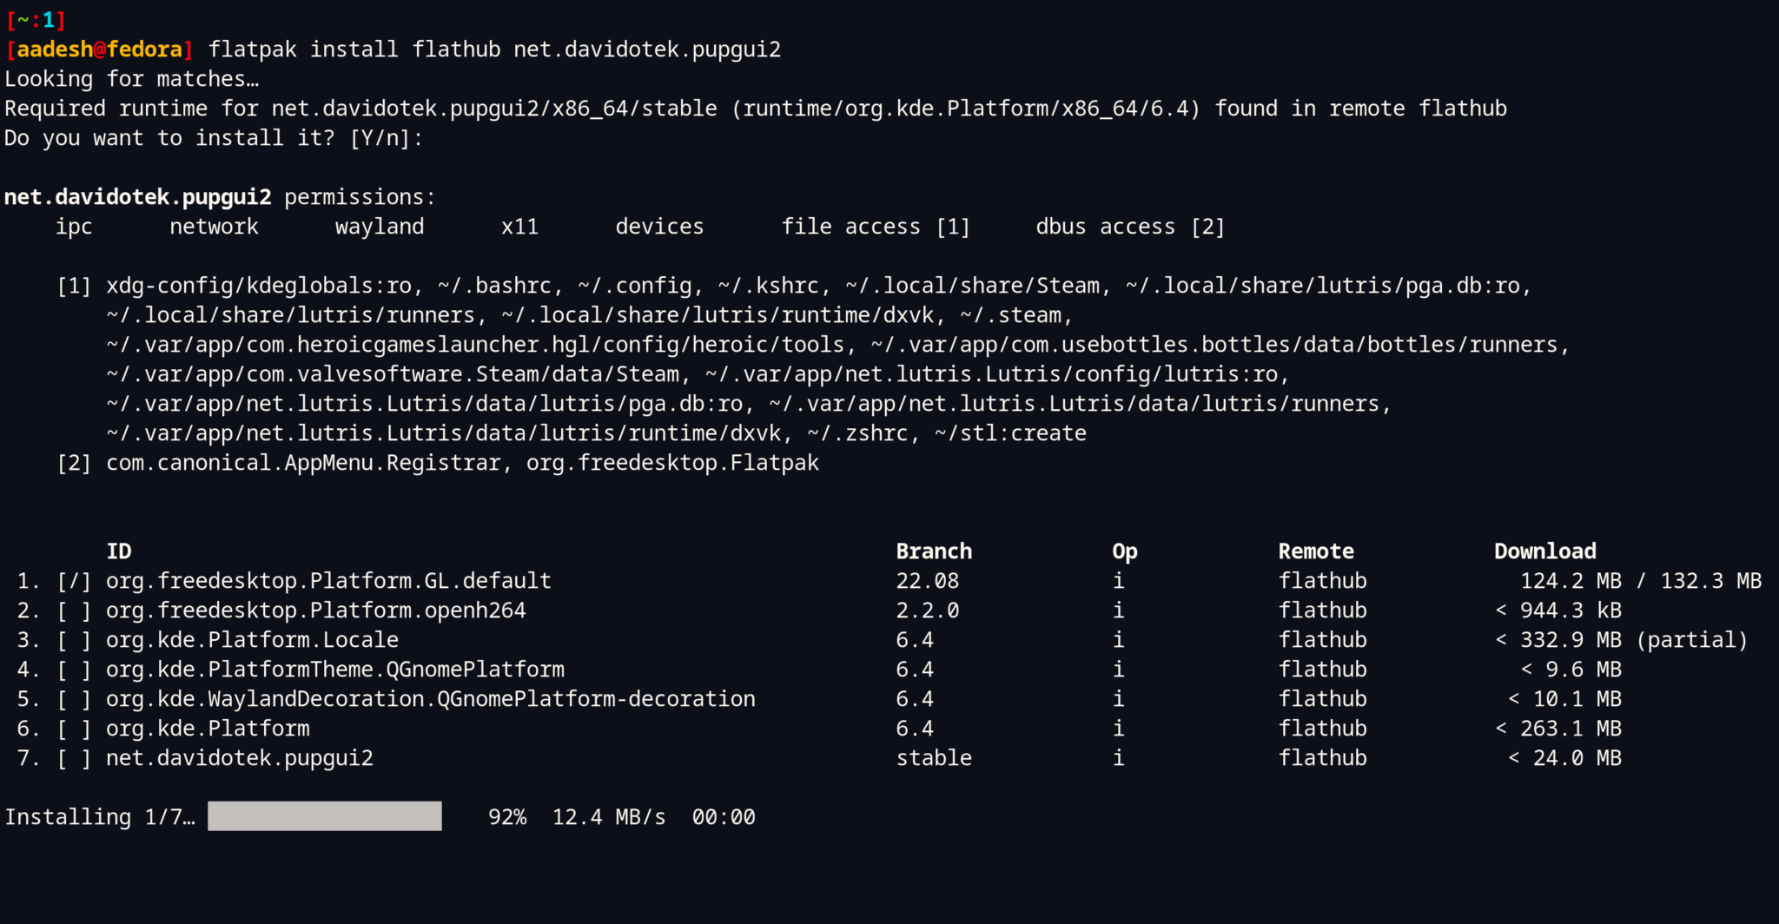Toggle the org.kde.Platform.Locale install checkbox
The image size is (1779, 924).
click(74, 639)
